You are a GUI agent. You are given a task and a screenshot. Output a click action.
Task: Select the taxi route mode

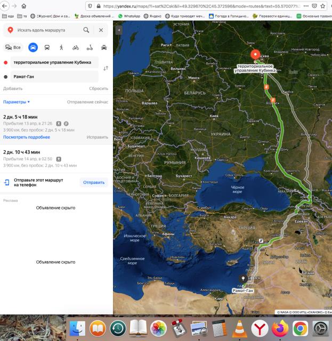tap(103, 47)
